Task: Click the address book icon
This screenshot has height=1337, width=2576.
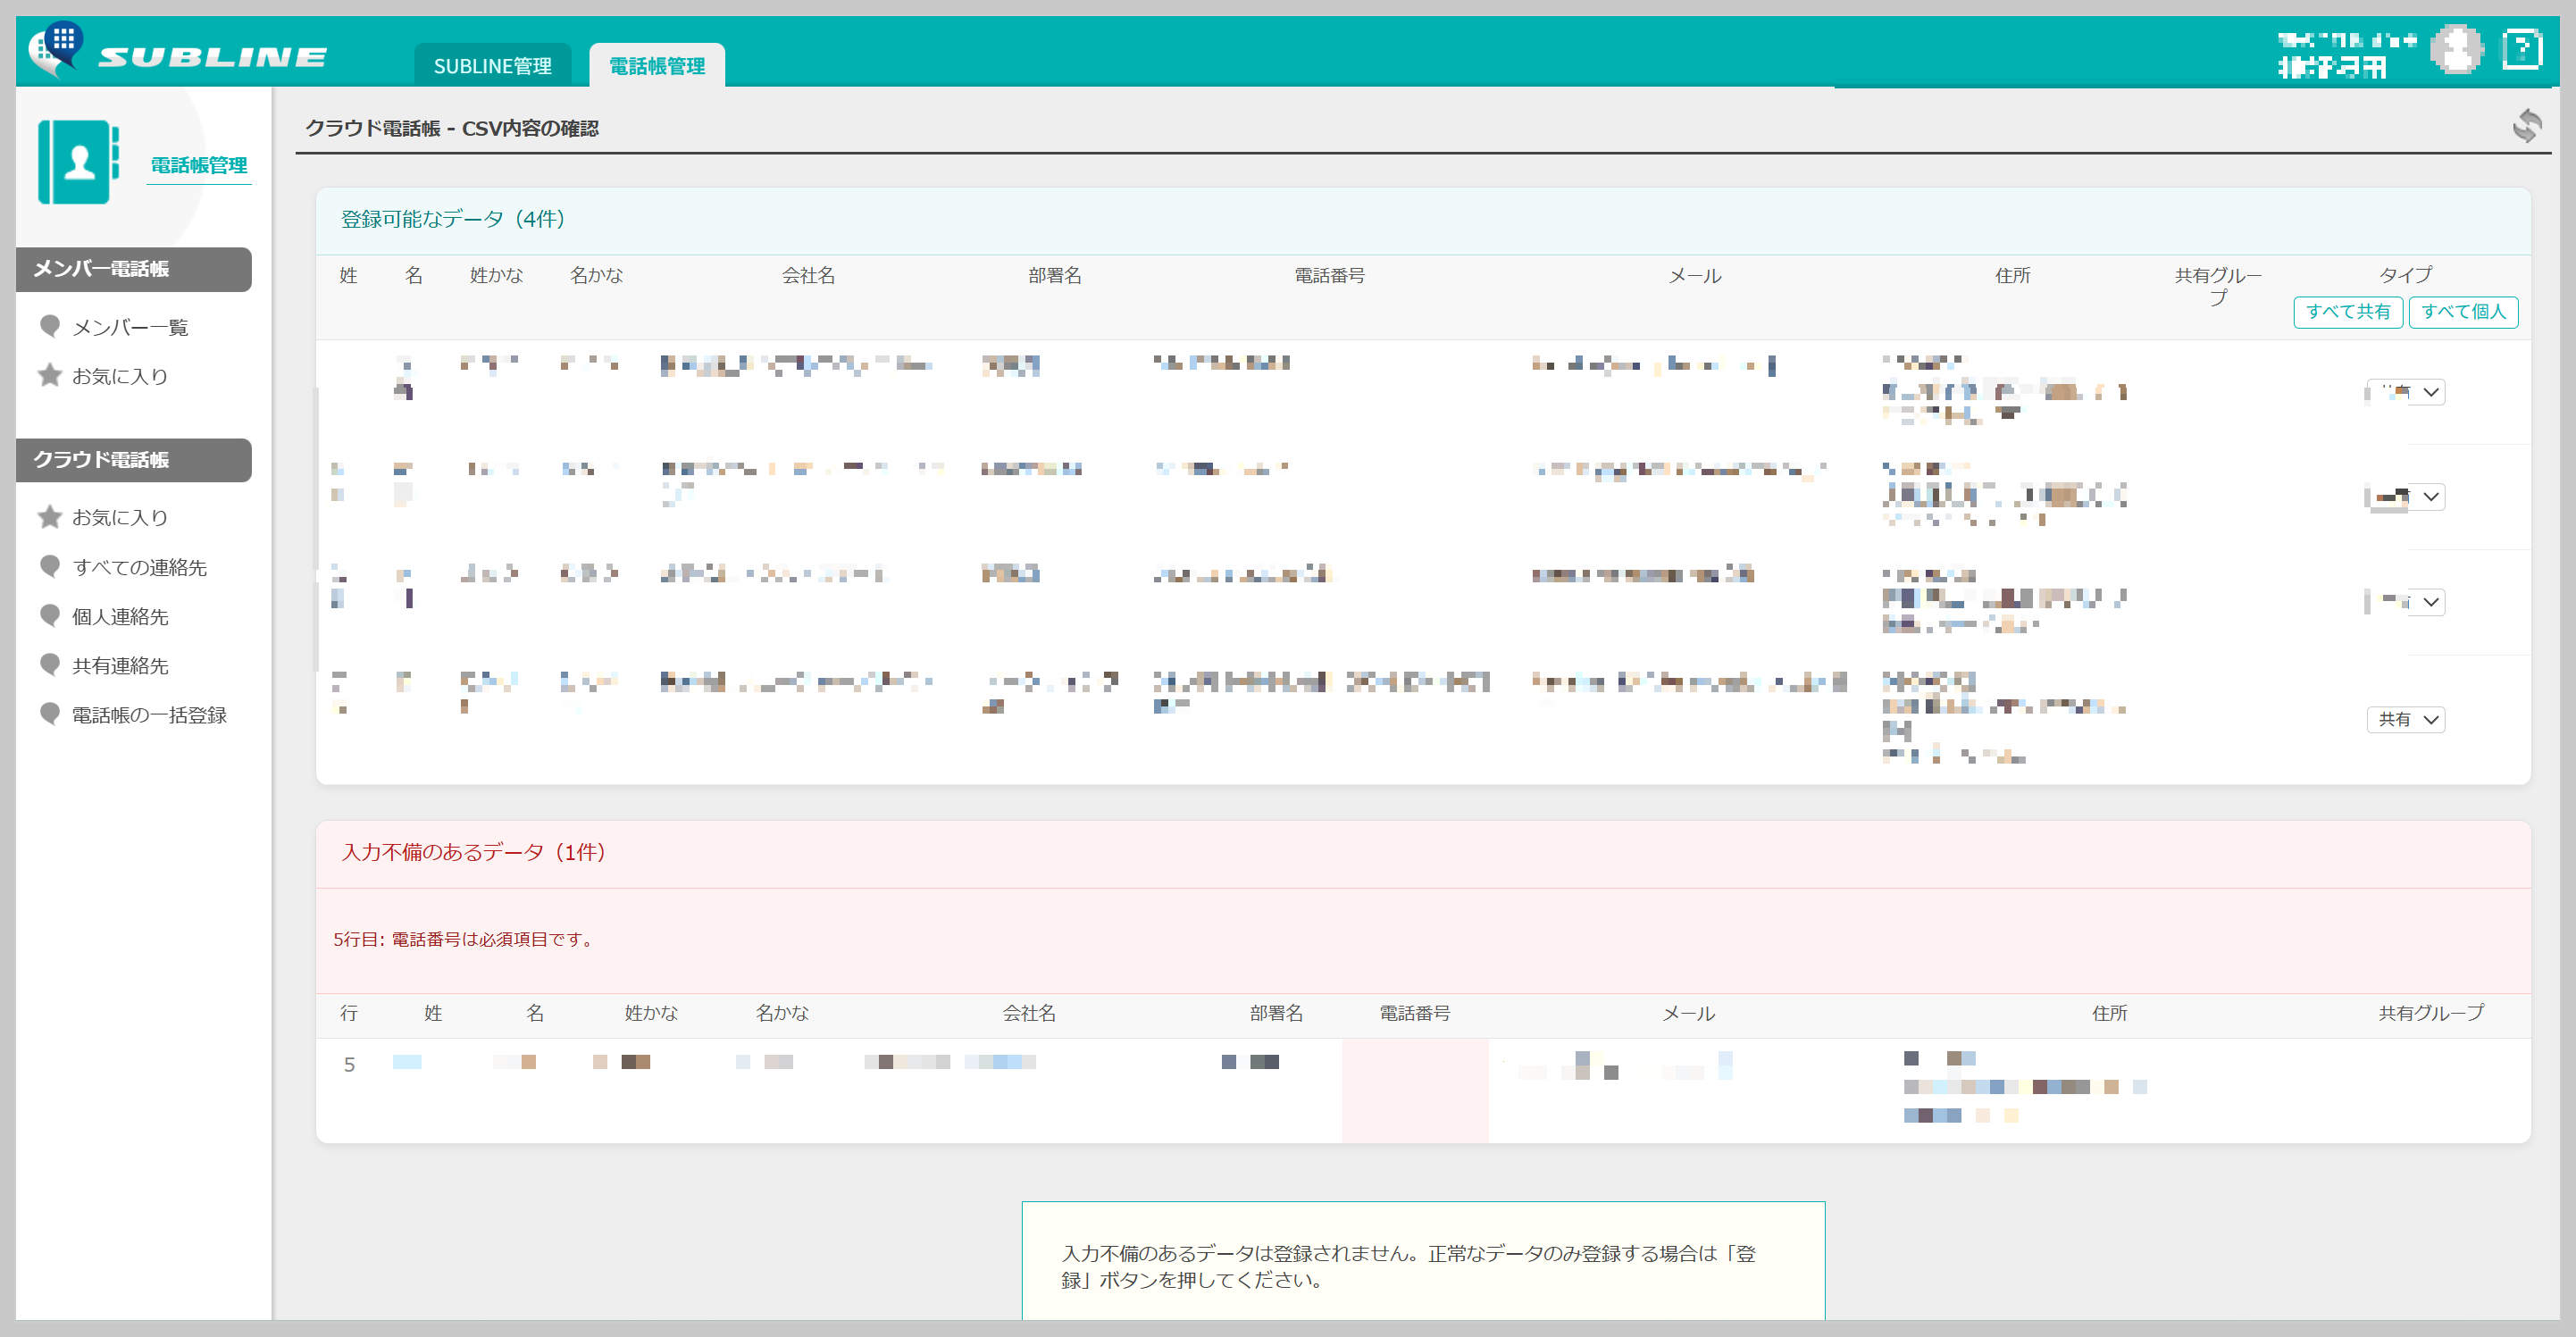Action: click(78, 162)
